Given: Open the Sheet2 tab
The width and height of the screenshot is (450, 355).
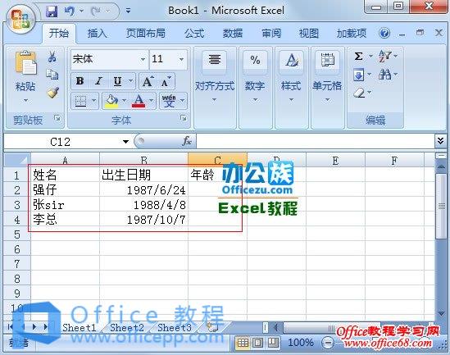Looking at the screenshot, I should click(x=127, y=327).
